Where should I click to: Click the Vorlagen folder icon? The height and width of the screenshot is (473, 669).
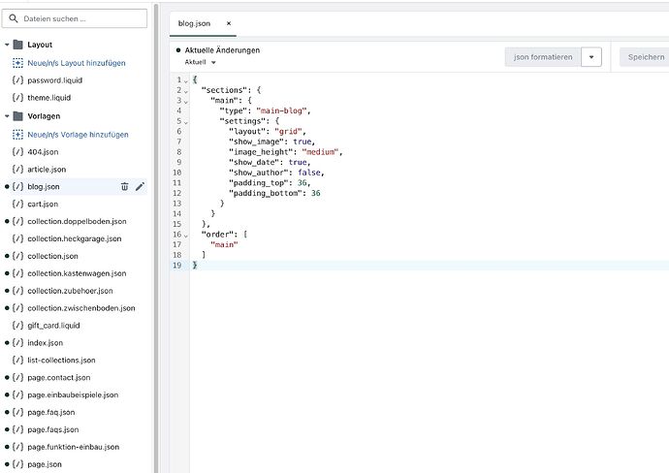click(17, 116)
